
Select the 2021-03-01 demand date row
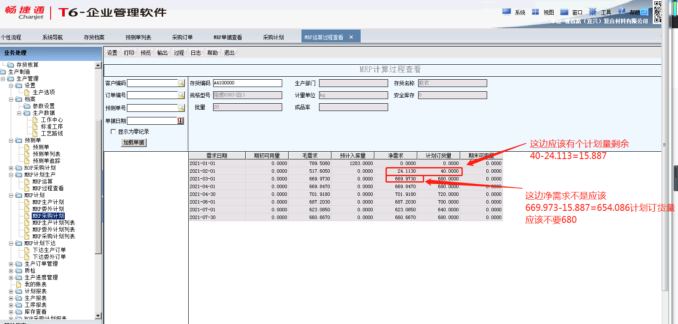pyautogui.click(x=346, y=179)
